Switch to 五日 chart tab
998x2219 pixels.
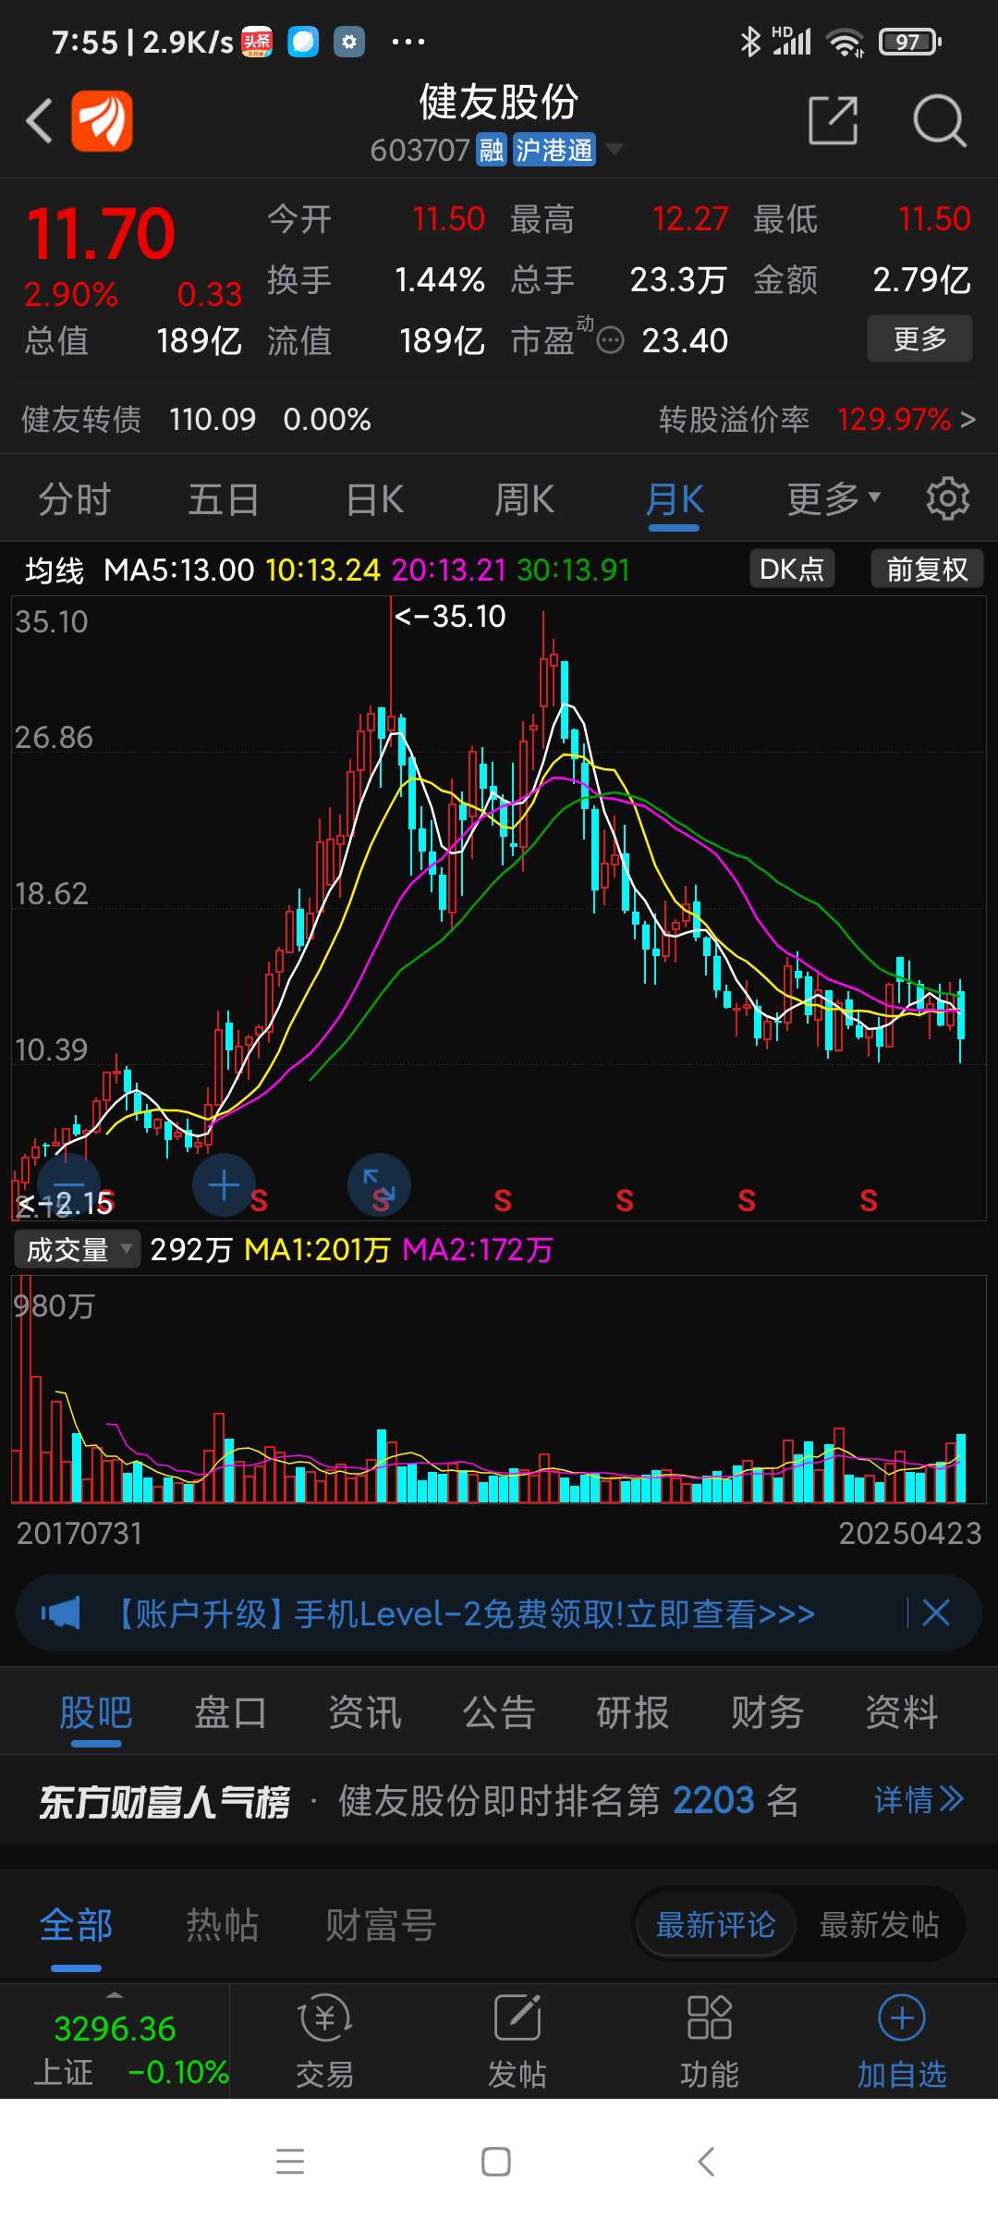coord(225,499)
